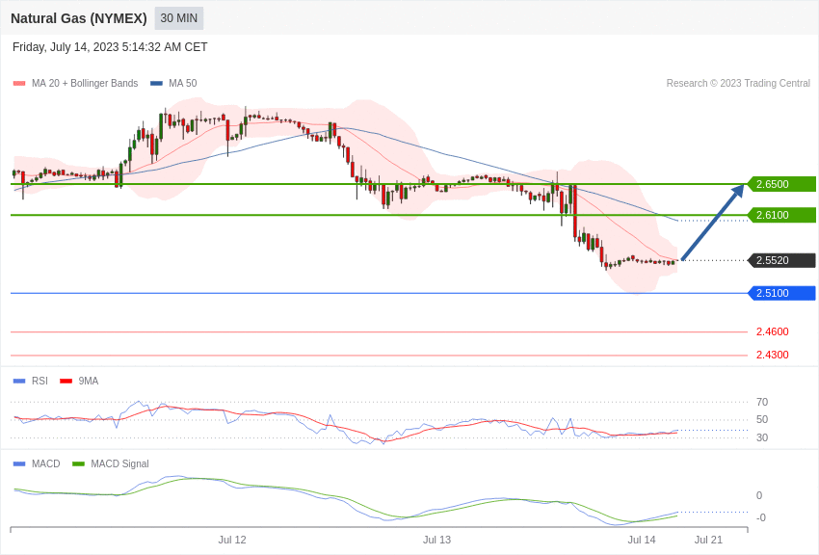Click the MA 20 + Bollinger Bands legend label

tap(85, 83)
